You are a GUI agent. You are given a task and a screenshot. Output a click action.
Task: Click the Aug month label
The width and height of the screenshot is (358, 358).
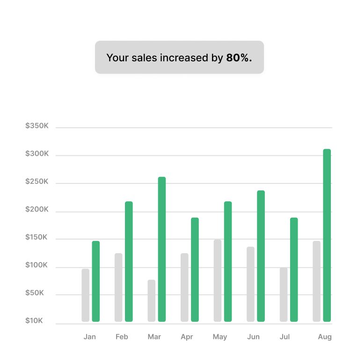[325, 337]
